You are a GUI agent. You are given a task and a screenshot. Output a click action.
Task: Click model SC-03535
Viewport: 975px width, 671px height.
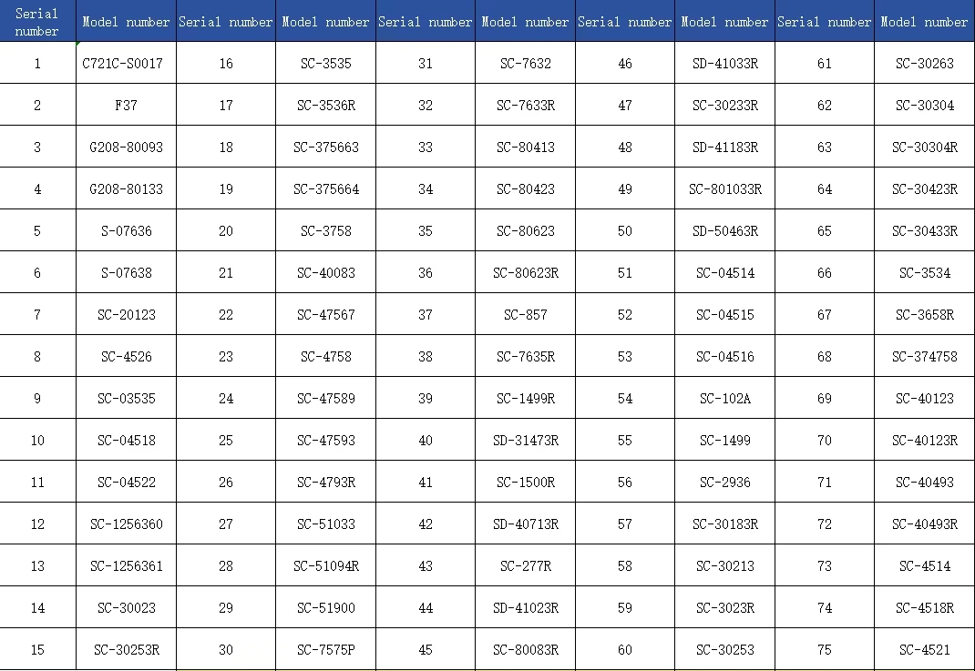(x=127, y=398)
